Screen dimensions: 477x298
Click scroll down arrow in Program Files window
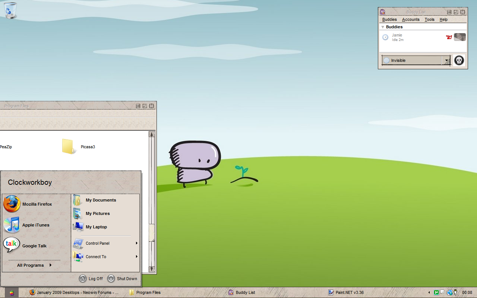pos(152,269)
